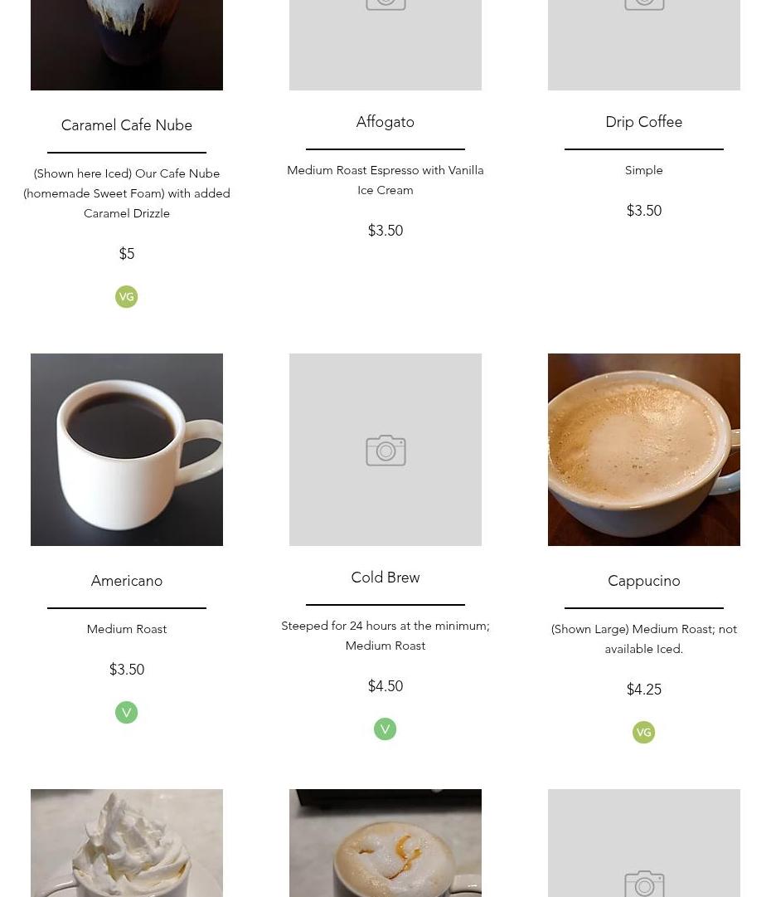Open the Americano coffee cup photo
This screenshot has height=897, width=771.
(127, 450)
